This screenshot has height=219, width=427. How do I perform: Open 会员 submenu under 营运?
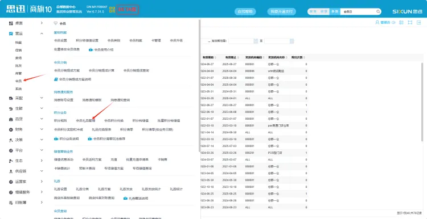(18, 81)
